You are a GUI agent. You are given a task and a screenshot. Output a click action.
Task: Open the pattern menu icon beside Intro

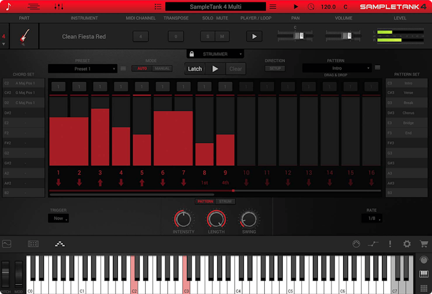[378, 67]
